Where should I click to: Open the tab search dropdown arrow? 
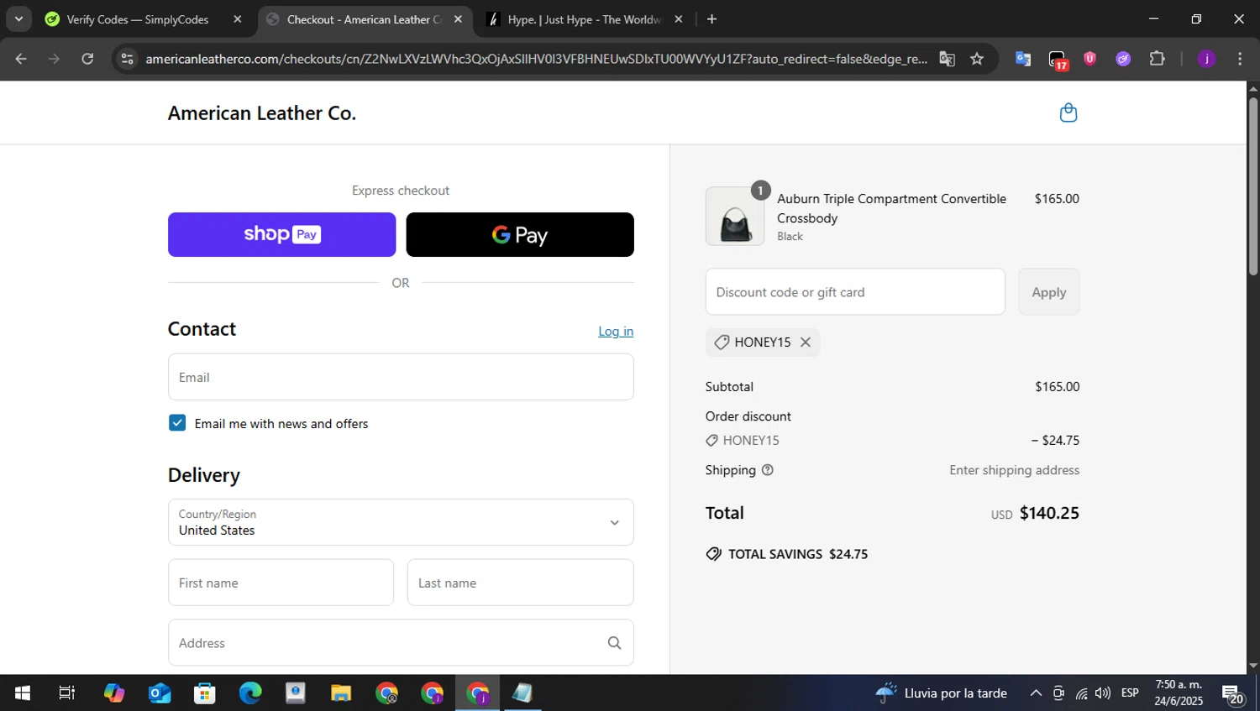(x=18, y=18)
